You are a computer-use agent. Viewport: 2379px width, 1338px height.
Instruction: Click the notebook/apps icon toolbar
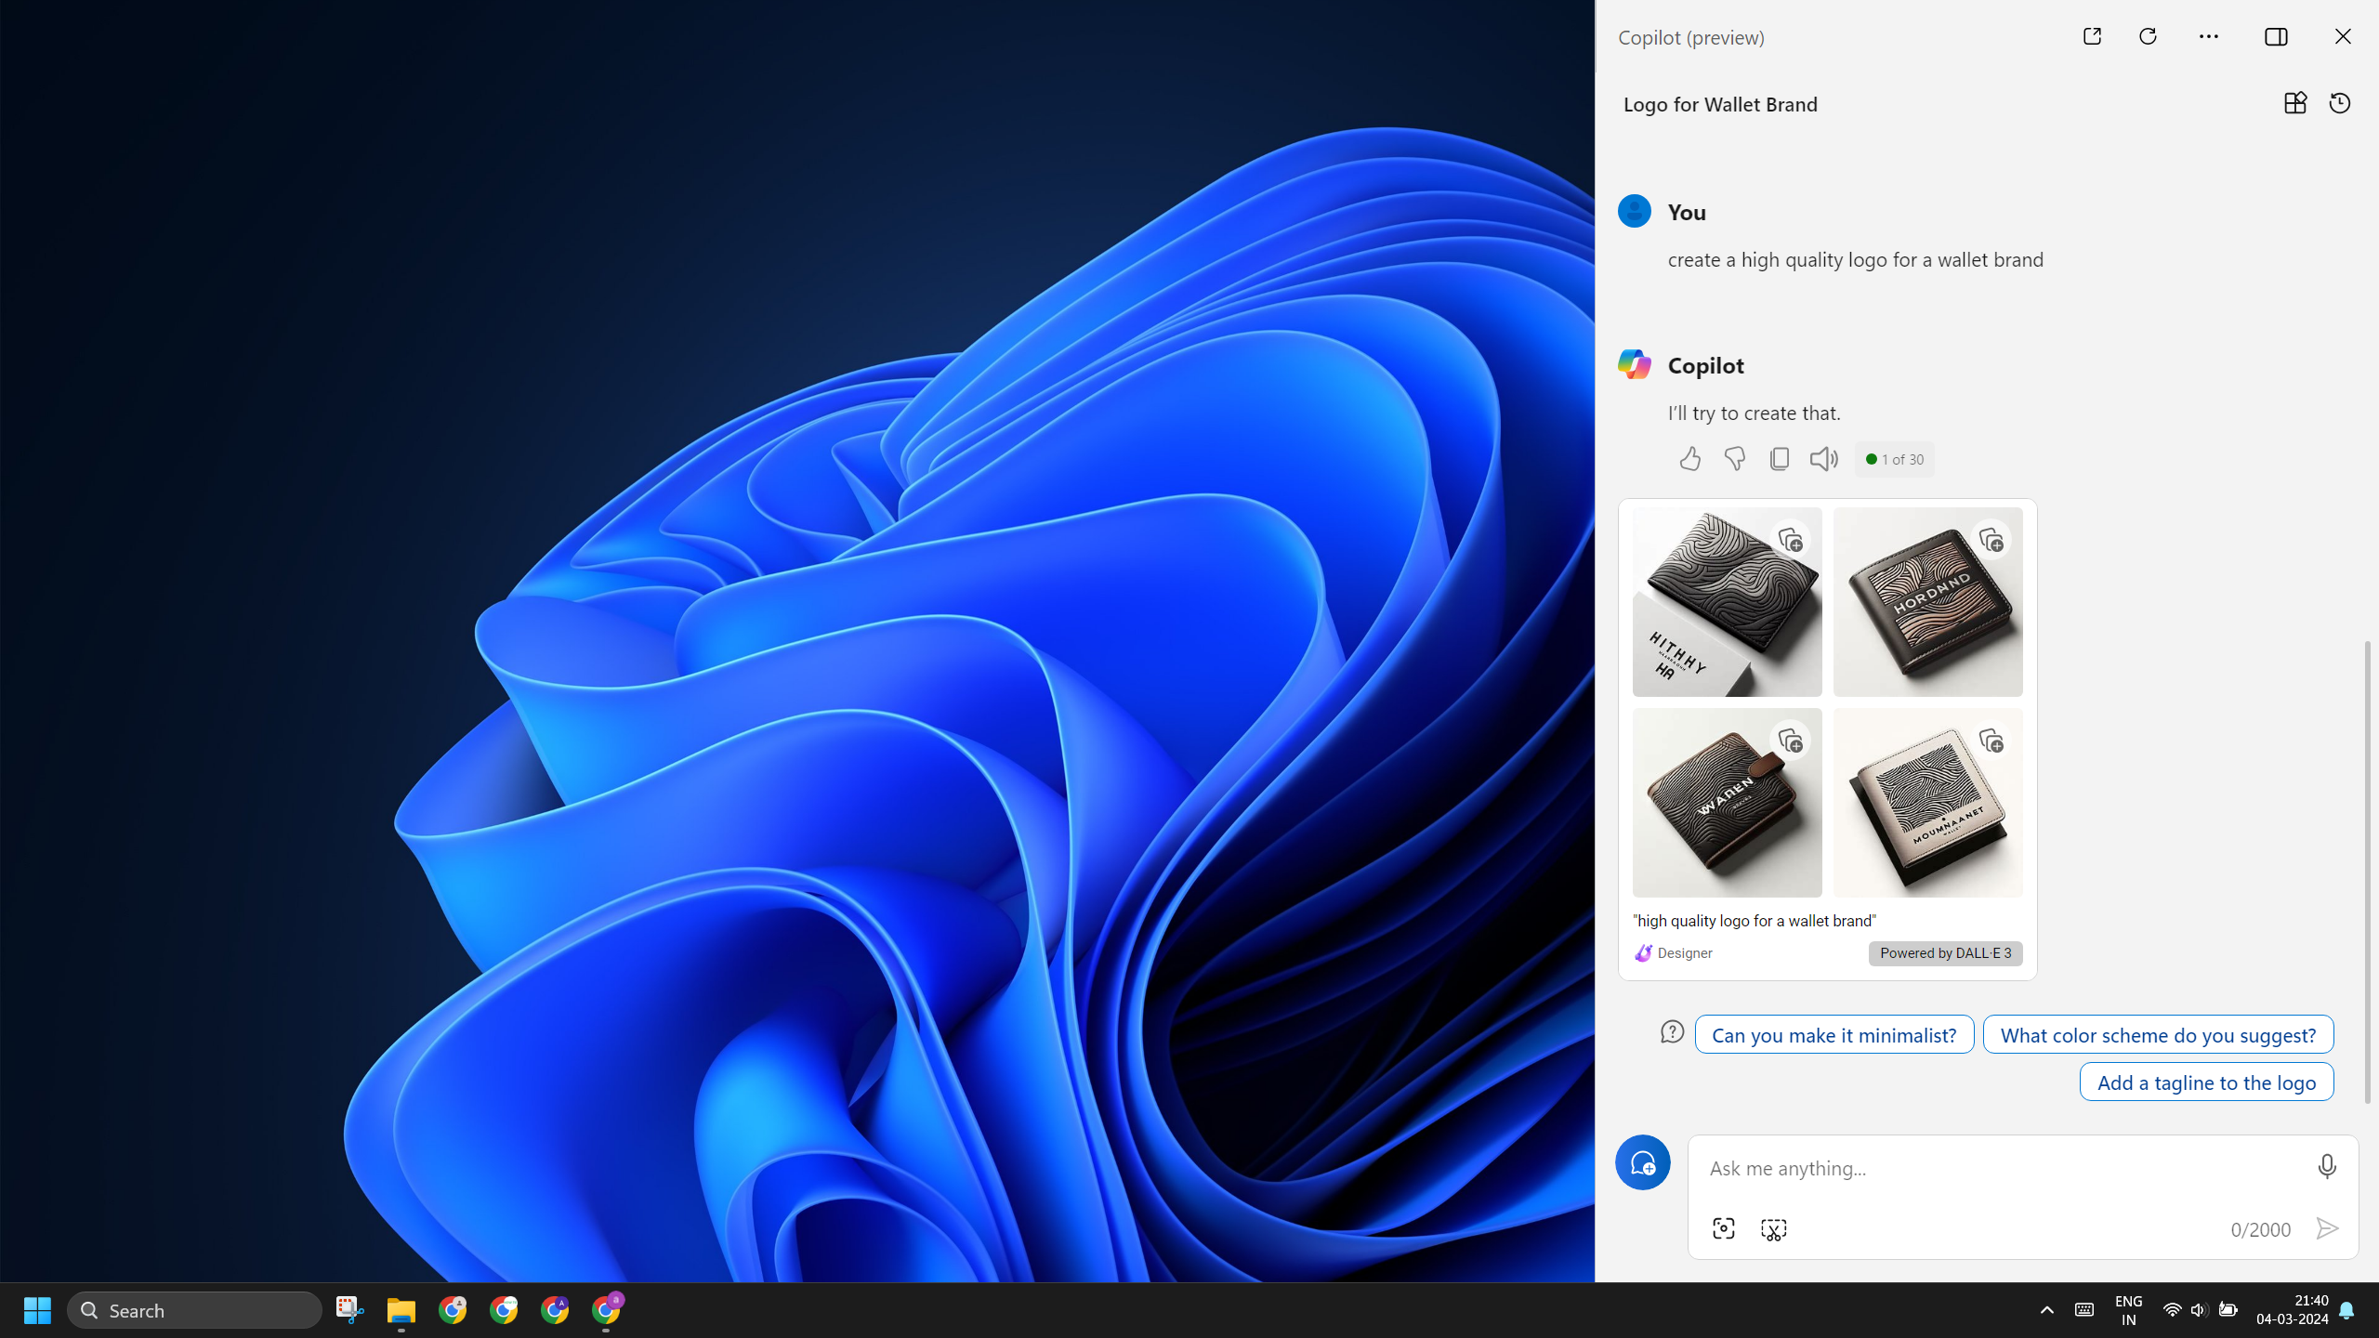point(2295,103)
